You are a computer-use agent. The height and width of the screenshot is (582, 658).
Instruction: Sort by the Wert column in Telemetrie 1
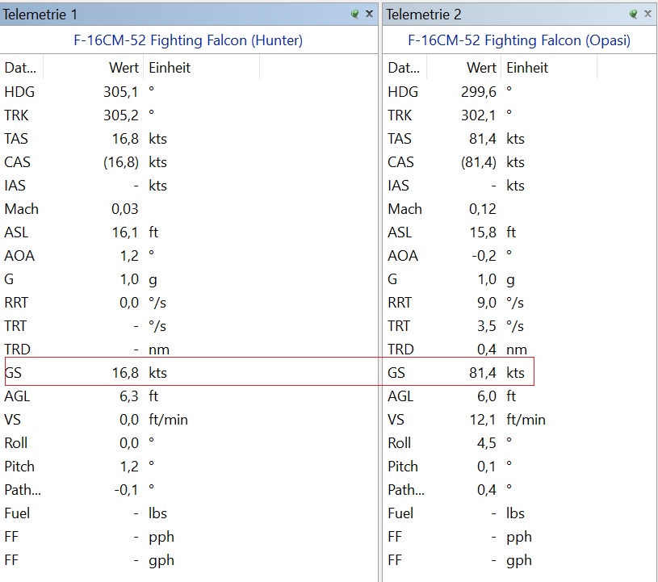[x=93, y=68]
